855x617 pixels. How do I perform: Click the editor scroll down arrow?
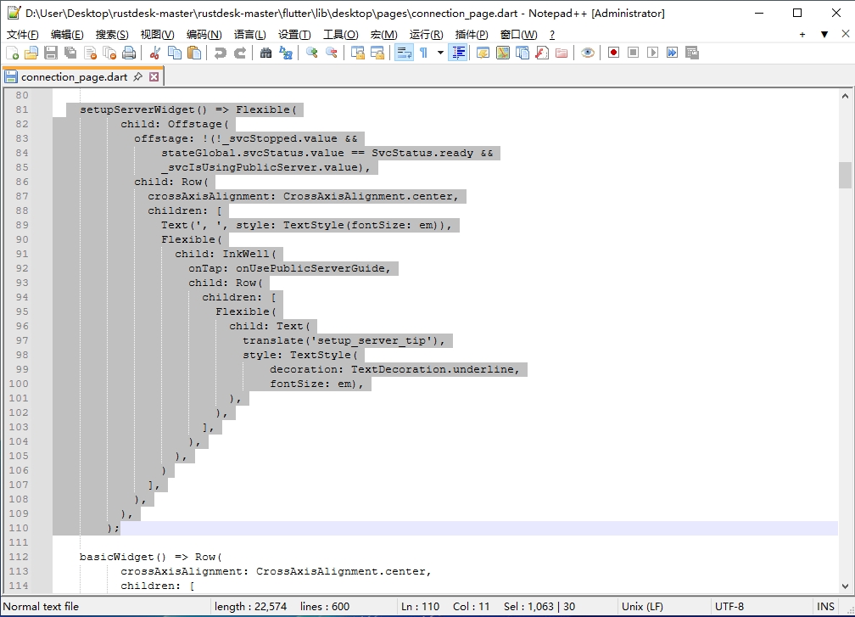(x=845, y=586)
